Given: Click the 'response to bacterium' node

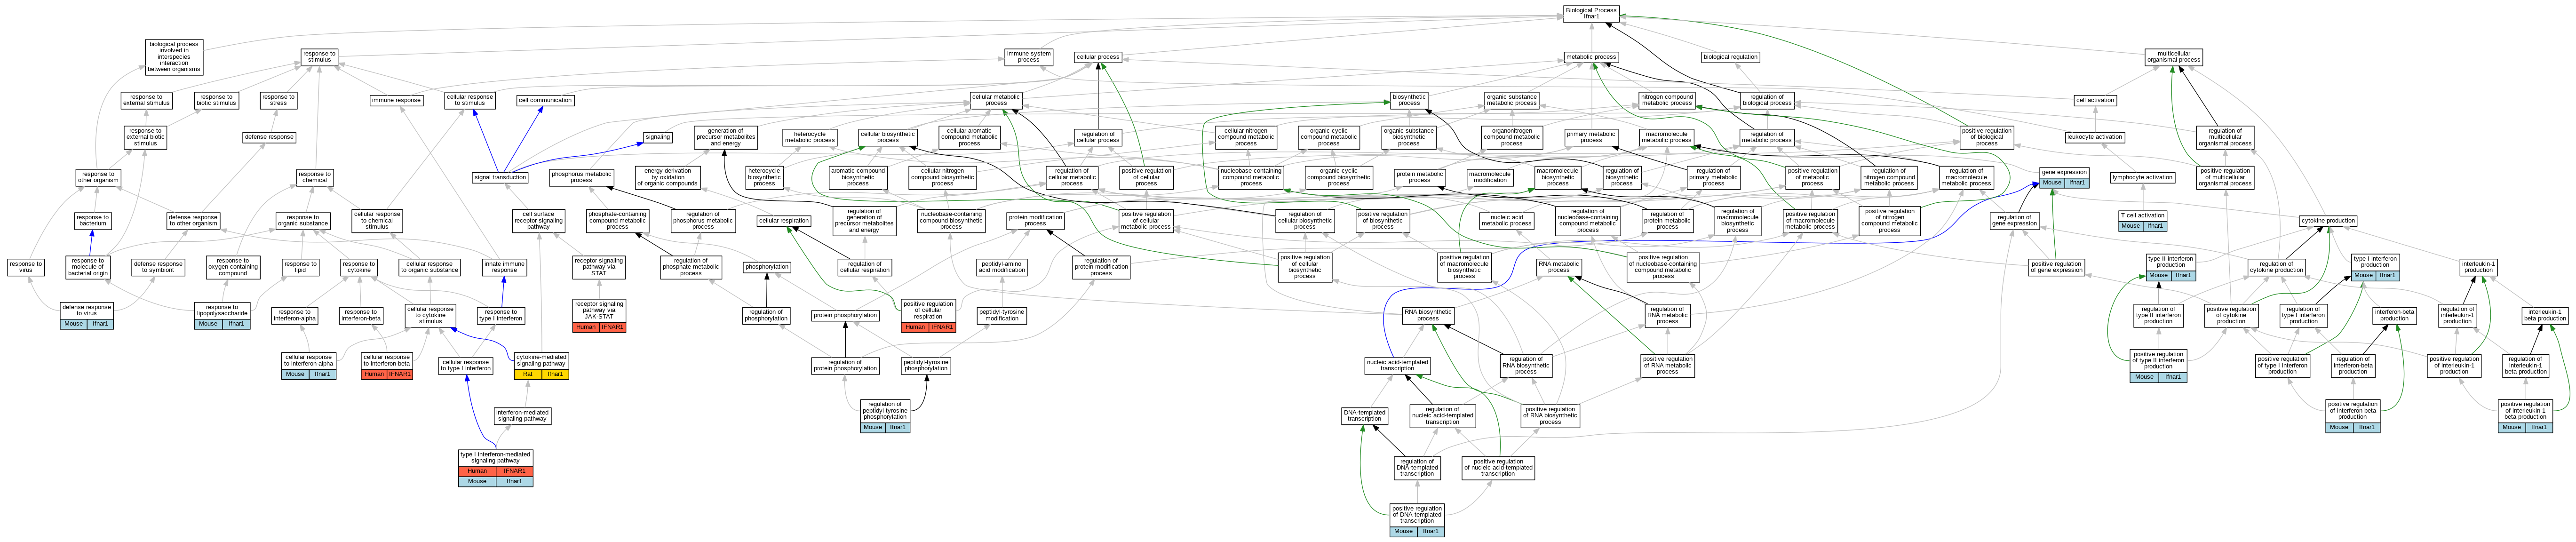Looking at the screenshot, I should (x=92, y=220).
